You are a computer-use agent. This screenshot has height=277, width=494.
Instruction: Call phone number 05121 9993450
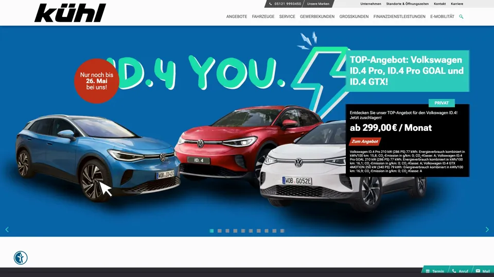285,4
